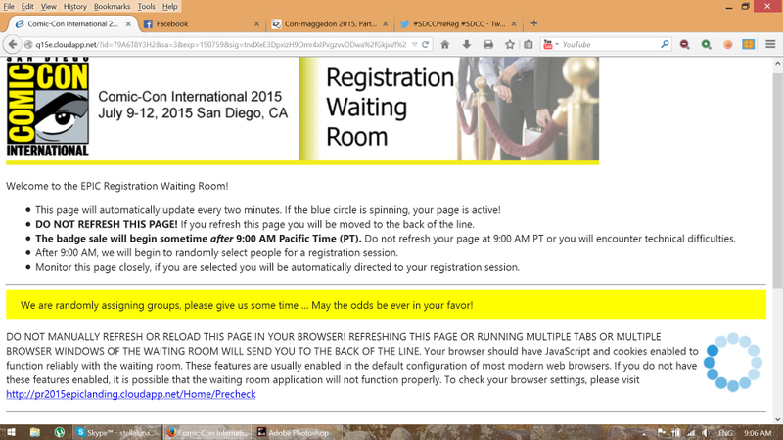
Task: Click the scrollbar up arrow
Action: (777, 64)
